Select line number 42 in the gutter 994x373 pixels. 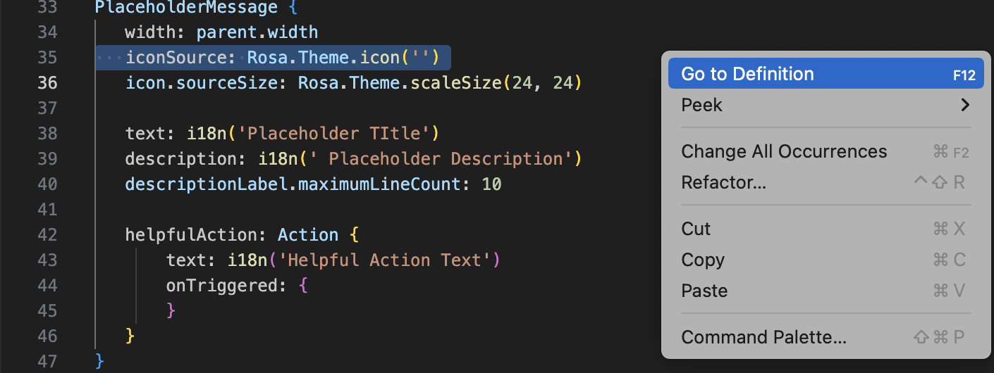pyautogui.click(x=47, y=234)
